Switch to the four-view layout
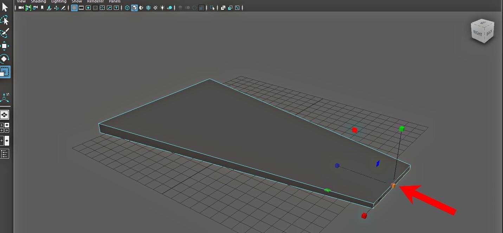Screen dimensions: 503x233 (5, 128)
